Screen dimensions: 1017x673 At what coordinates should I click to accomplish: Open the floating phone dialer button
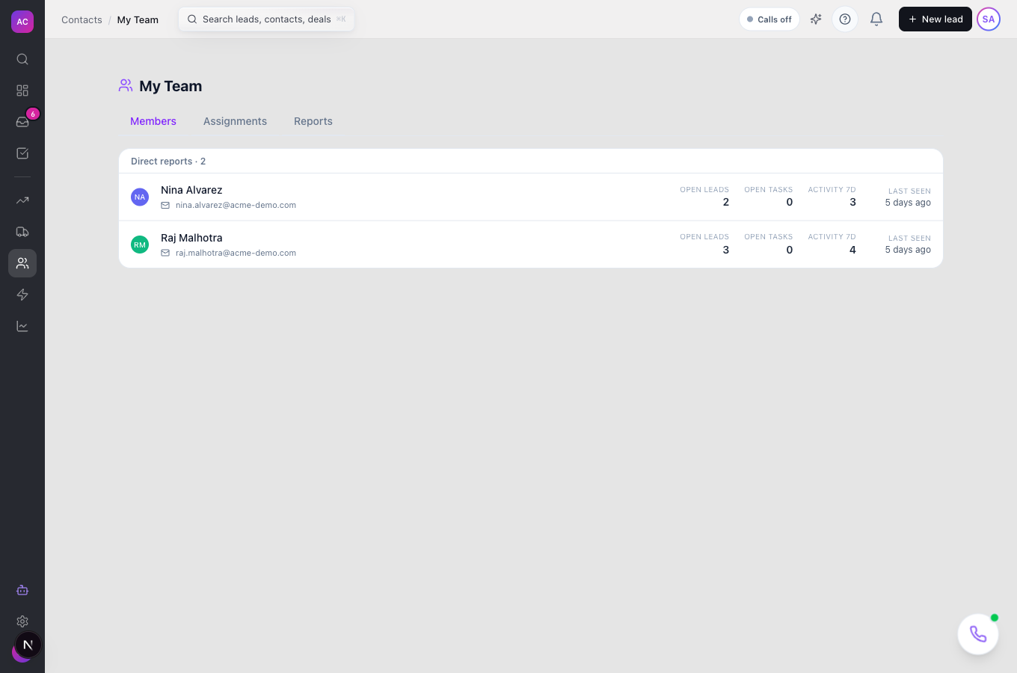tap(978, 634)
